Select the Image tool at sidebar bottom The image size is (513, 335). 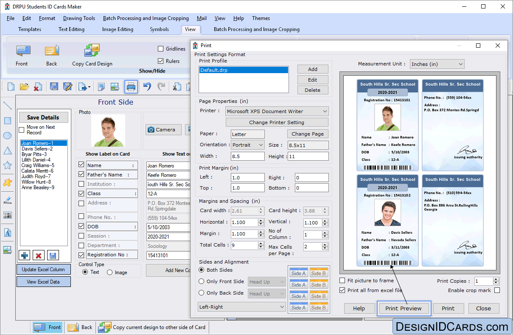[x=7, y=250]
